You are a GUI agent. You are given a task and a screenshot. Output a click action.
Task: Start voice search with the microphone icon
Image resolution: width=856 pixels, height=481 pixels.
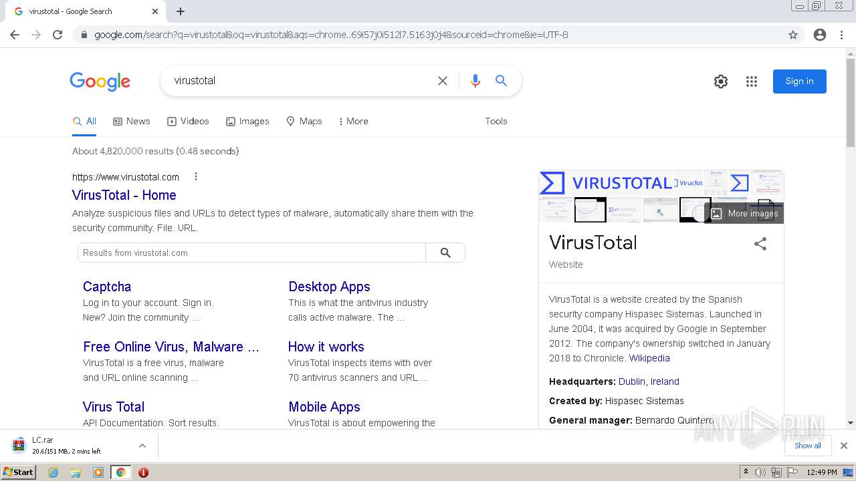[x=475, y=81]
